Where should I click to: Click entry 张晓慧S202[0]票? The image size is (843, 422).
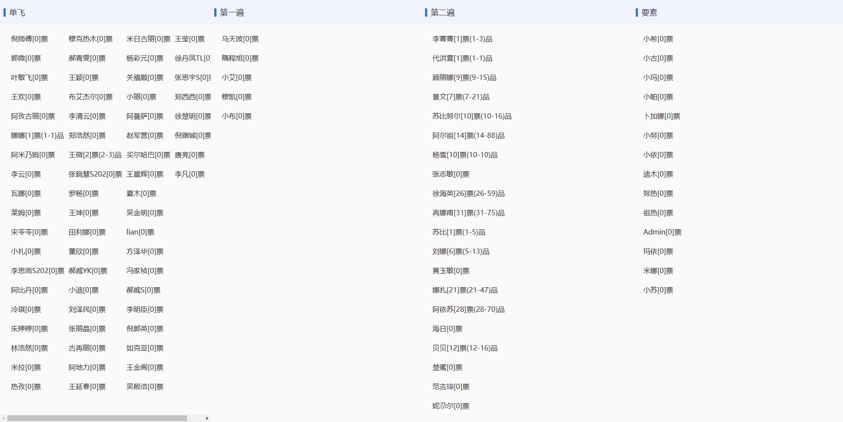(95, 174)
